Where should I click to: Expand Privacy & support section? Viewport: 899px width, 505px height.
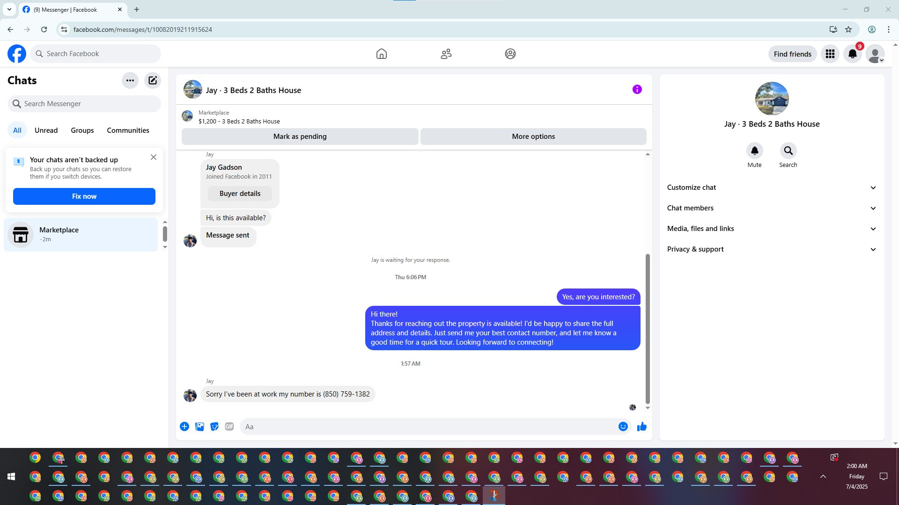tap(771, 249)
